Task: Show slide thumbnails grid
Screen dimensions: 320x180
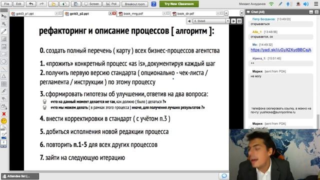Action: [239, 21]
